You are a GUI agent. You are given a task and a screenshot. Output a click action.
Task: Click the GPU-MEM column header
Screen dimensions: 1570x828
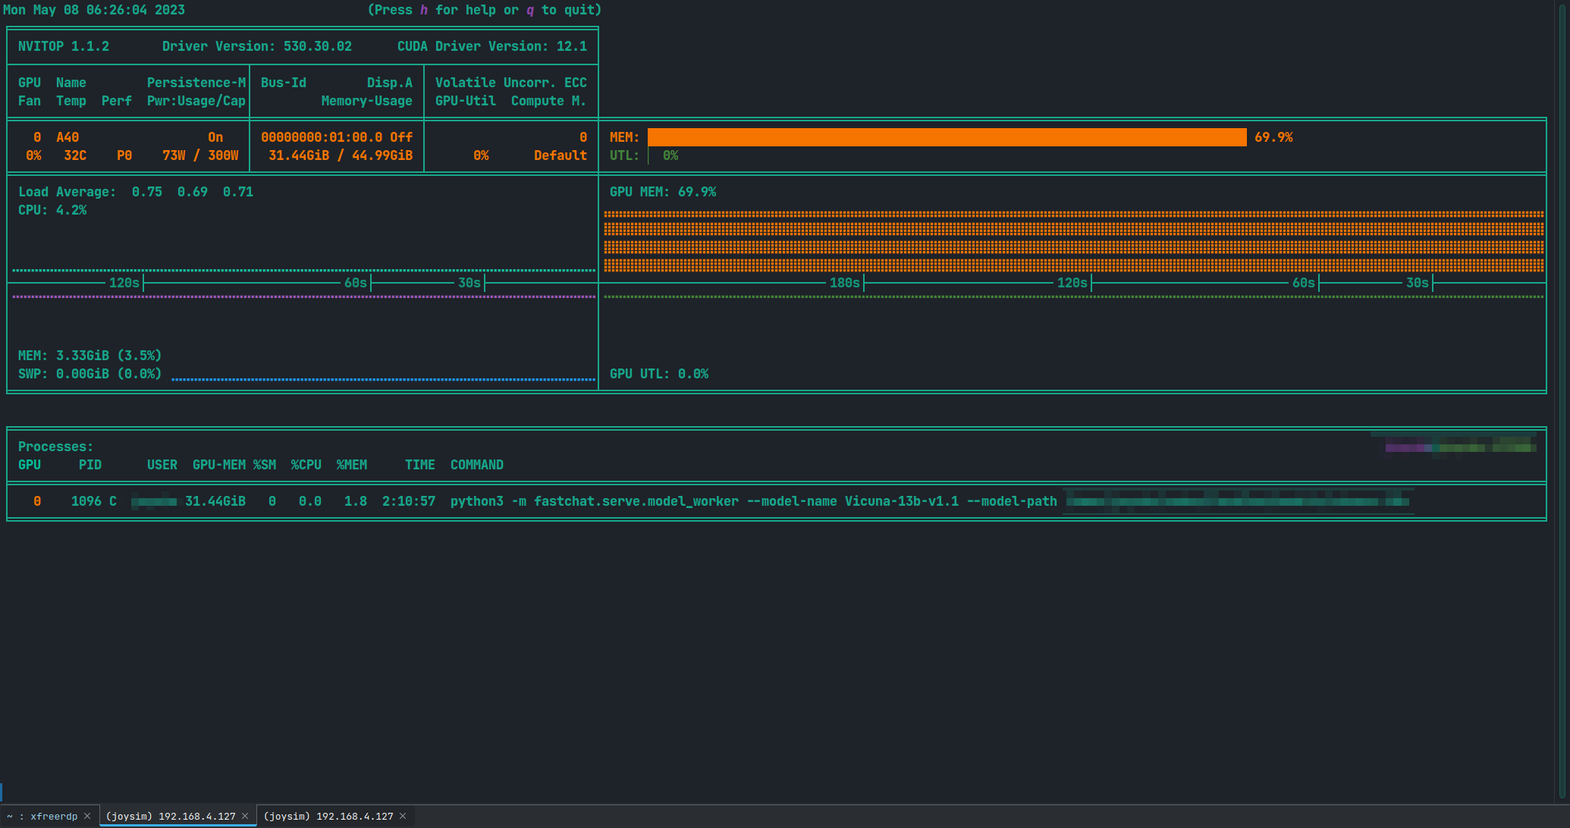218,465
